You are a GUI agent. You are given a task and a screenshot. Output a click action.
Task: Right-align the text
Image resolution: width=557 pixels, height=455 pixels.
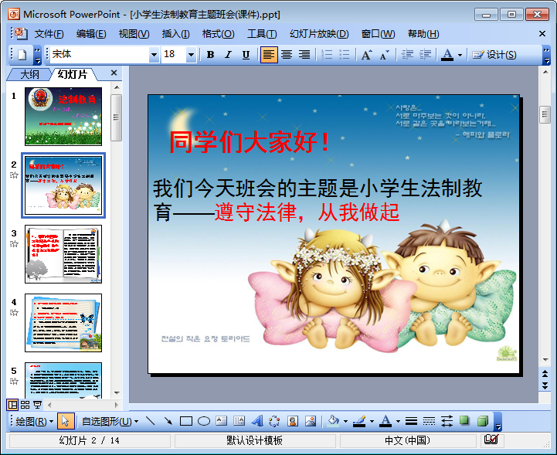coord(304,55)
